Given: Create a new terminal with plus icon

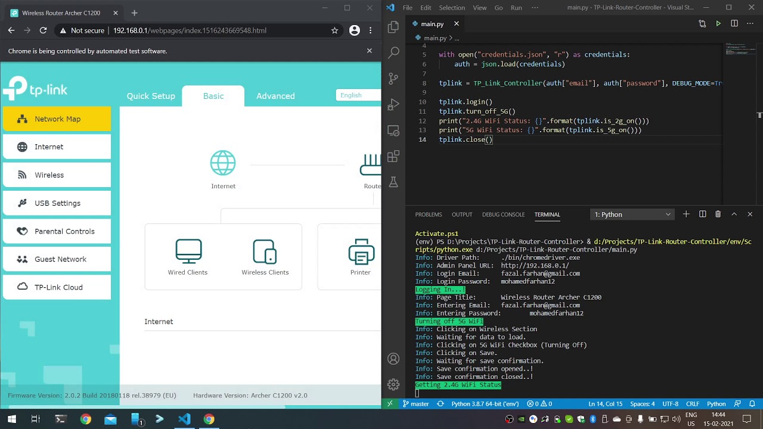Looking at the screenshot, I should click(x=686, y=214).
